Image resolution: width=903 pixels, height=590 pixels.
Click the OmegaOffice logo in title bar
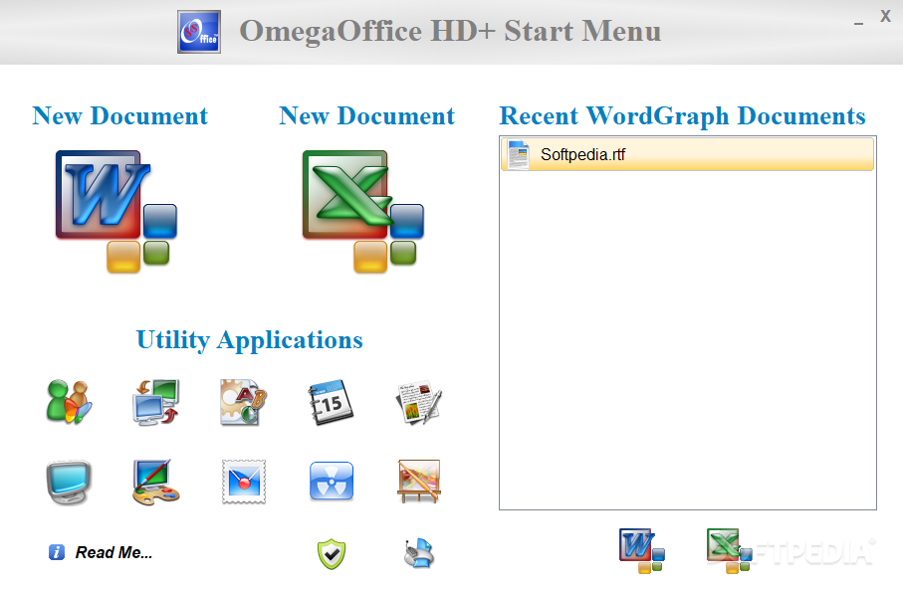pyautogui.click(x=199, y=32)
